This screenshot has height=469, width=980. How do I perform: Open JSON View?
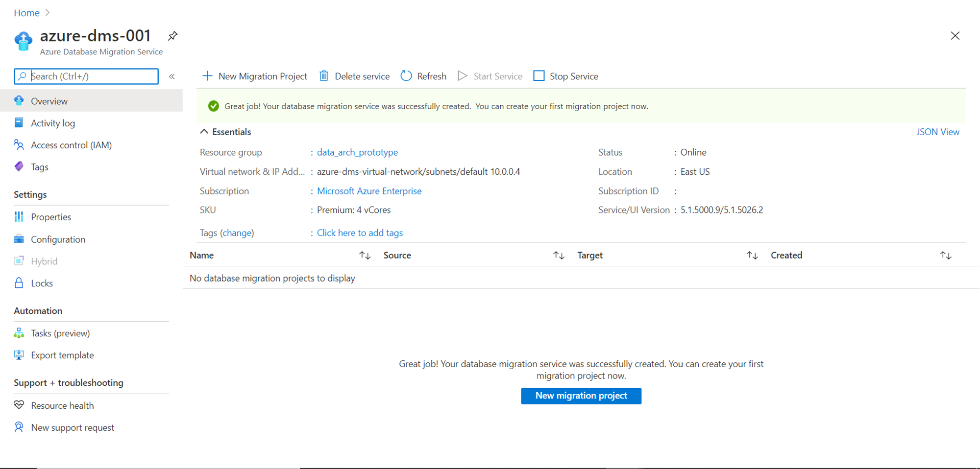click(x=938, y=132)
